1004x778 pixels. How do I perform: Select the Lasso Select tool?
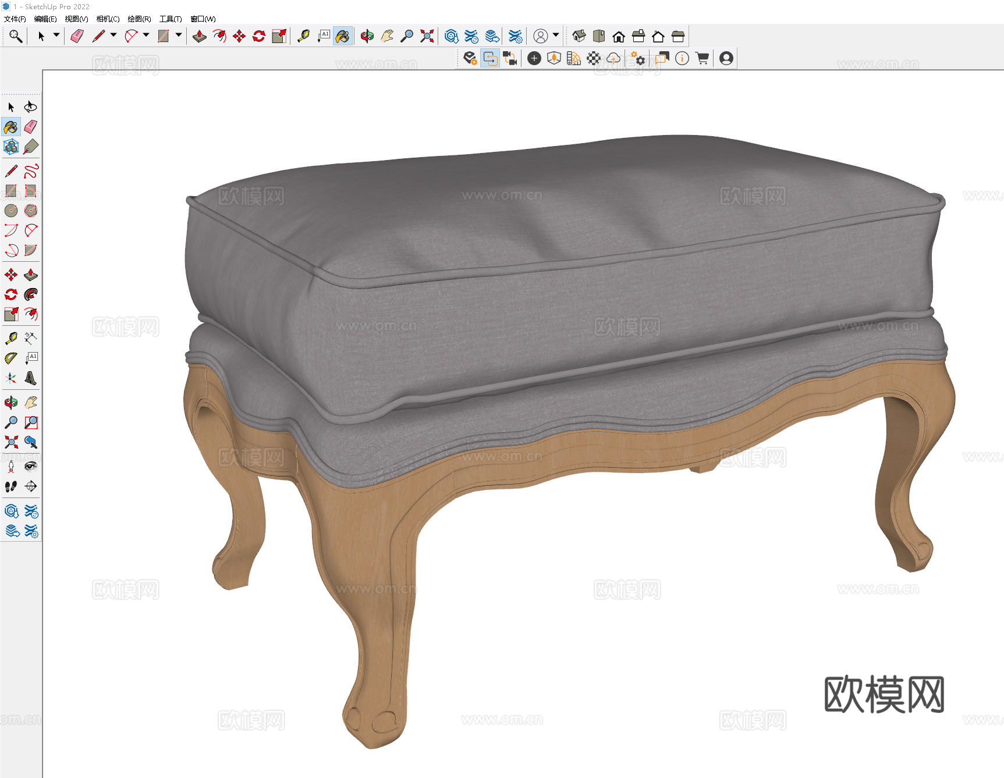point(31,107)
